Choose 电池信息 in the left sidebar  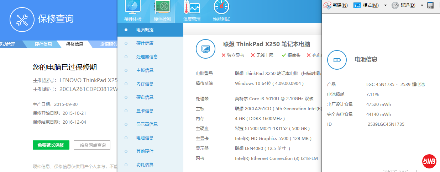pos(145,138)
